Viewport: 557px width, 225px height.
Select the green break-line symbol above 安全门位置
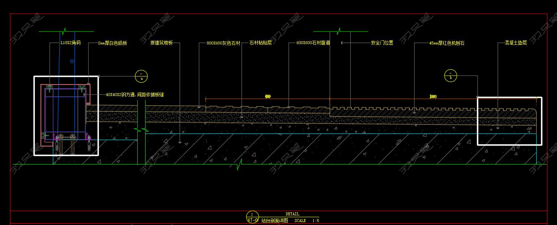coord(339,31)
